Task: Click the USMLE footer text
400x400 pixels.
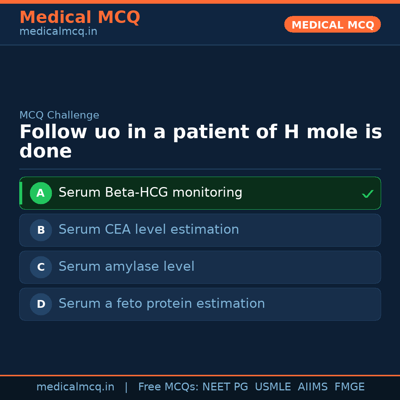Action: click(x=273, y=387)
